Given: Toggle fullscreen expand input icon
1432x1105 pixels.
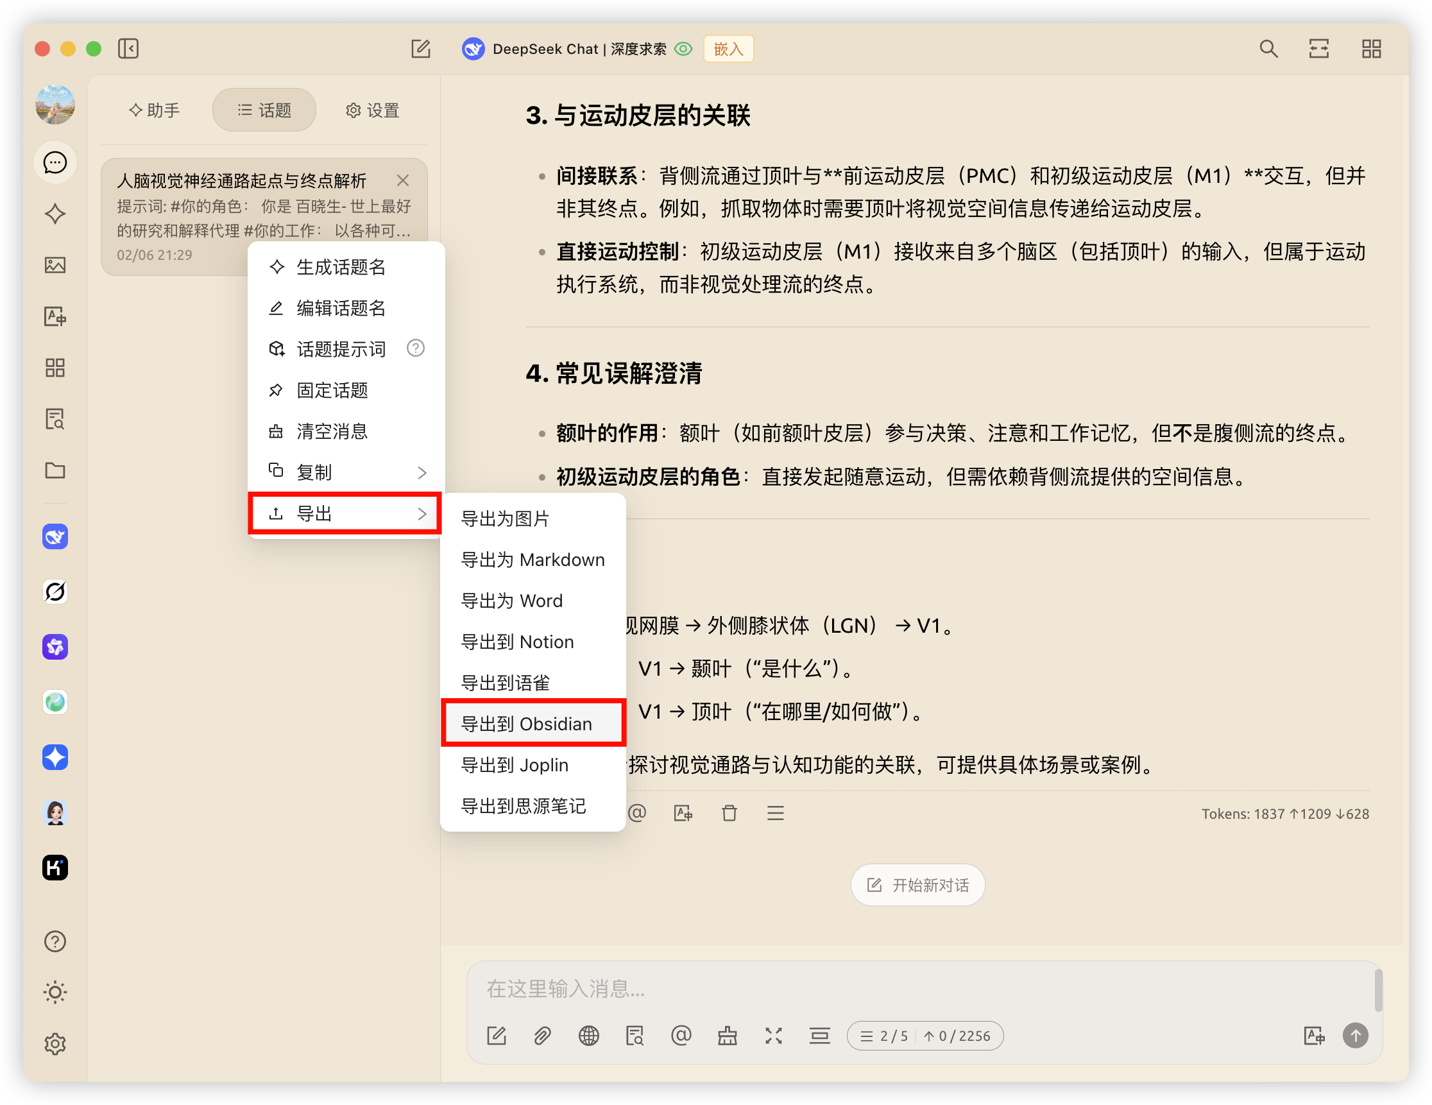Looking at the screenshot, I should [774, 1036].
